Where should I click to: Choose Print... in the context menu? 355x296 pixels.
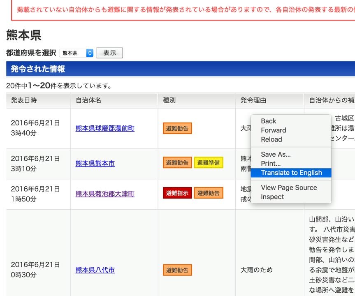tap(271, 164)
